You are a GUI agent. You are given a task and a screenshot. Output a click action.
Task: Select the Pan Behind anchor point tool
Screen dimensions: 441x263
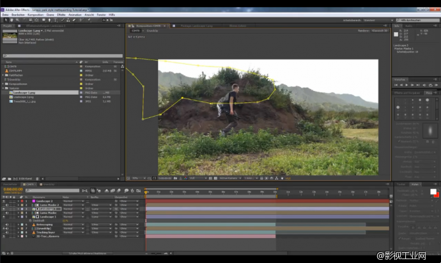[36, 20]
